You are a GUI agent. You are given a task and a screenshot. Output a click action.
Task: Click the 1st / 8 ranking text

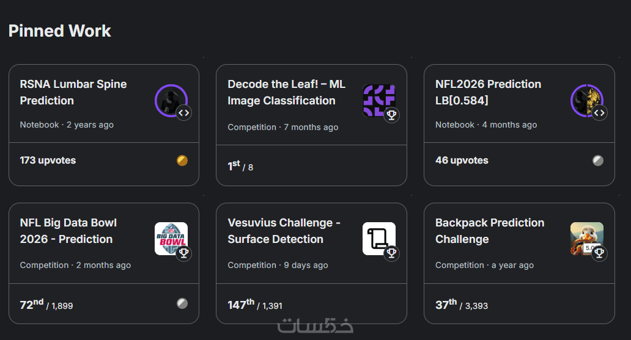[240, 165]
